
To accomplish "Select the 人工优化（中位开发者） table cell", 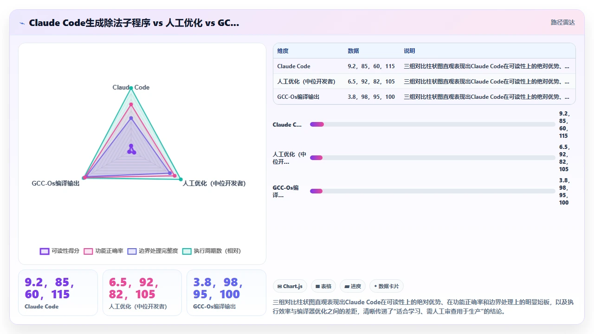I will click(x=306, y=82).
